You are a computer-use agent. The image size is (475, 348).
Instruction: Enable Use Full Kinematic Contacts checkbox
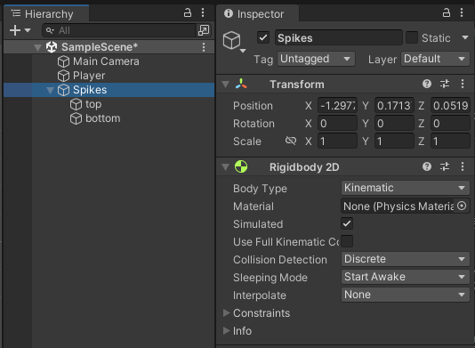click(x=347, y=241)
